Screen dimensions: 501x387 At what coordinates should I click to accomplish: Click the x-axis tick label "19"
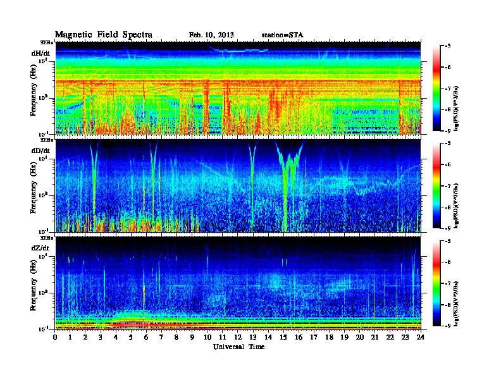coord(344,337)
